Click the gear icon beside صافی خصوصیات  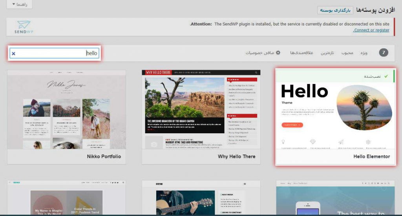pos(278,53)
